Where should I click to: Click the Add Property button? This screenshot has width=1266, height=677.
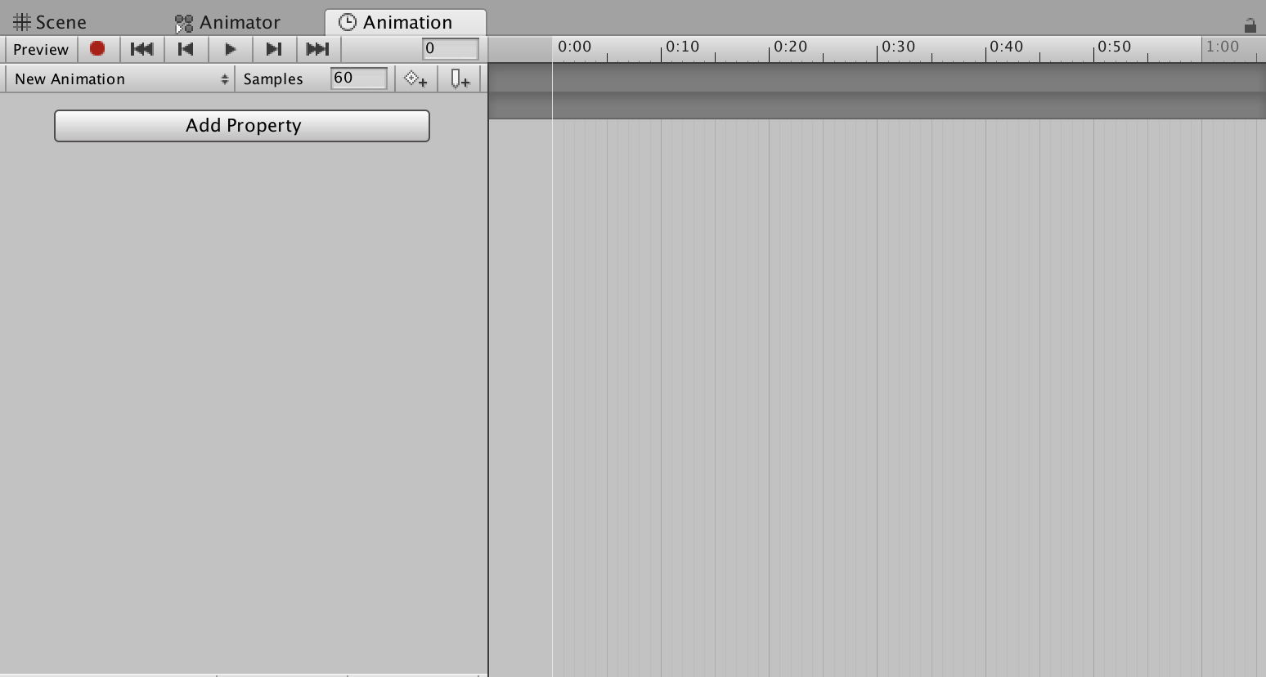pyautogui.click(x=242, y=126)
